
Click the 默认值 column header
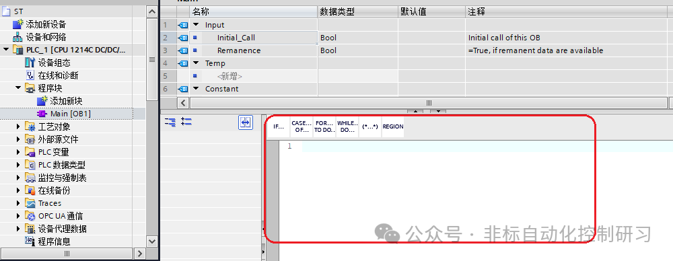pos(432,12)
